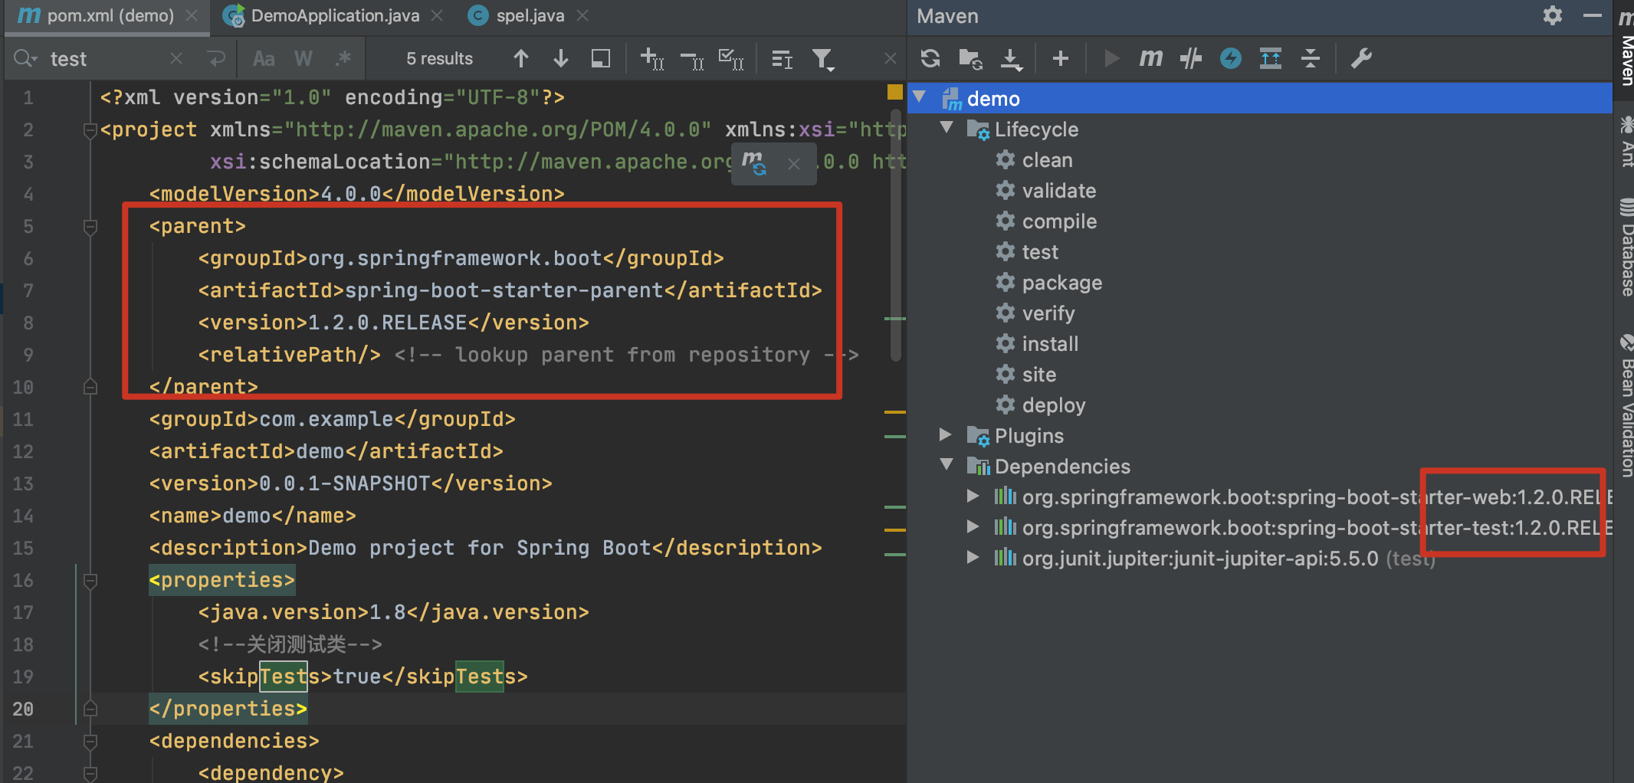Dismiss the Maven changes popup
The height and width of the screenshot is (783, 1634).
pos(794,164)
